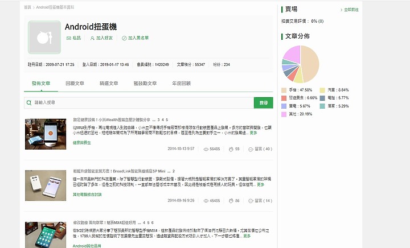The image size is (410, 248).
Task: Click the 首頁 breadcrumb link
Action: pos(27,7)
